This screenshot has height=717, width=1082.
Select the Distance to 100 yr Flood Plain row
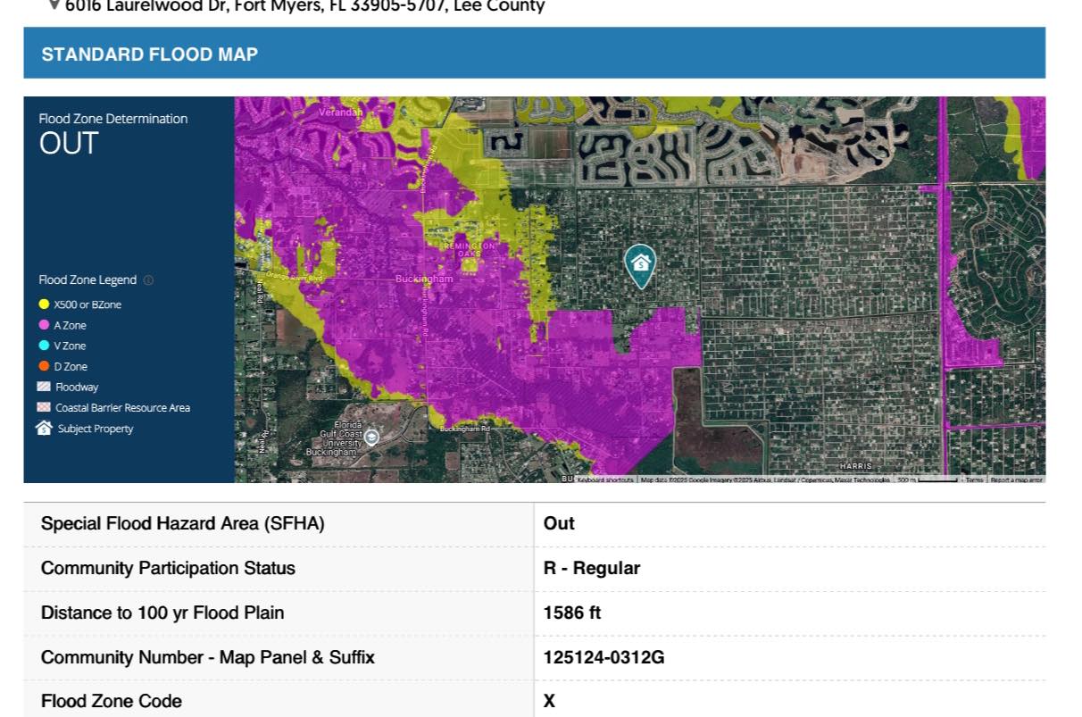tap(534, 613)
